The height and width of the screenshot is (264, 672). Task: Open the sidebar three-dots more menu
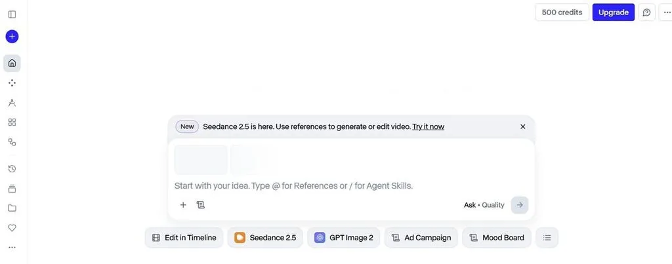pos(12,248)
